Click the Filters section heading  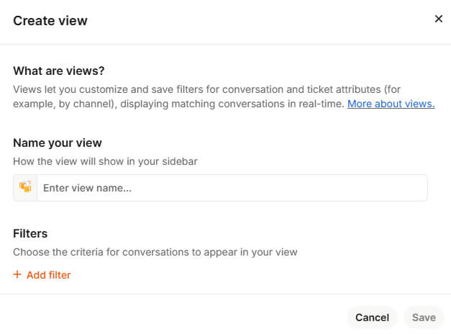coord(30,234)
